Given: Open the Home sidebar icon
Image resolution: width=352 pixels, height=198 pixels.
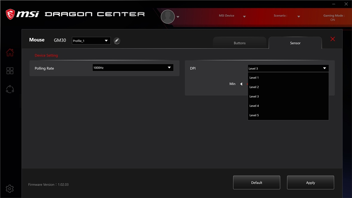Looking at the screenshot, I should (10, 52).
